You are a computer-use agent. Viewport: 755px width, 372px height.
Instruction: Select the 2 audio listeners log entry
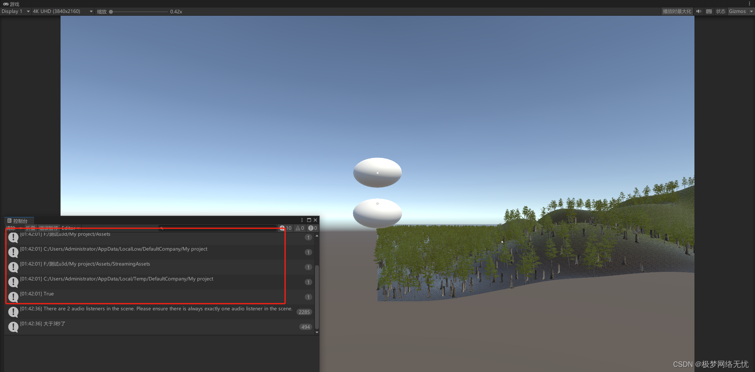[x=159, y=312]
